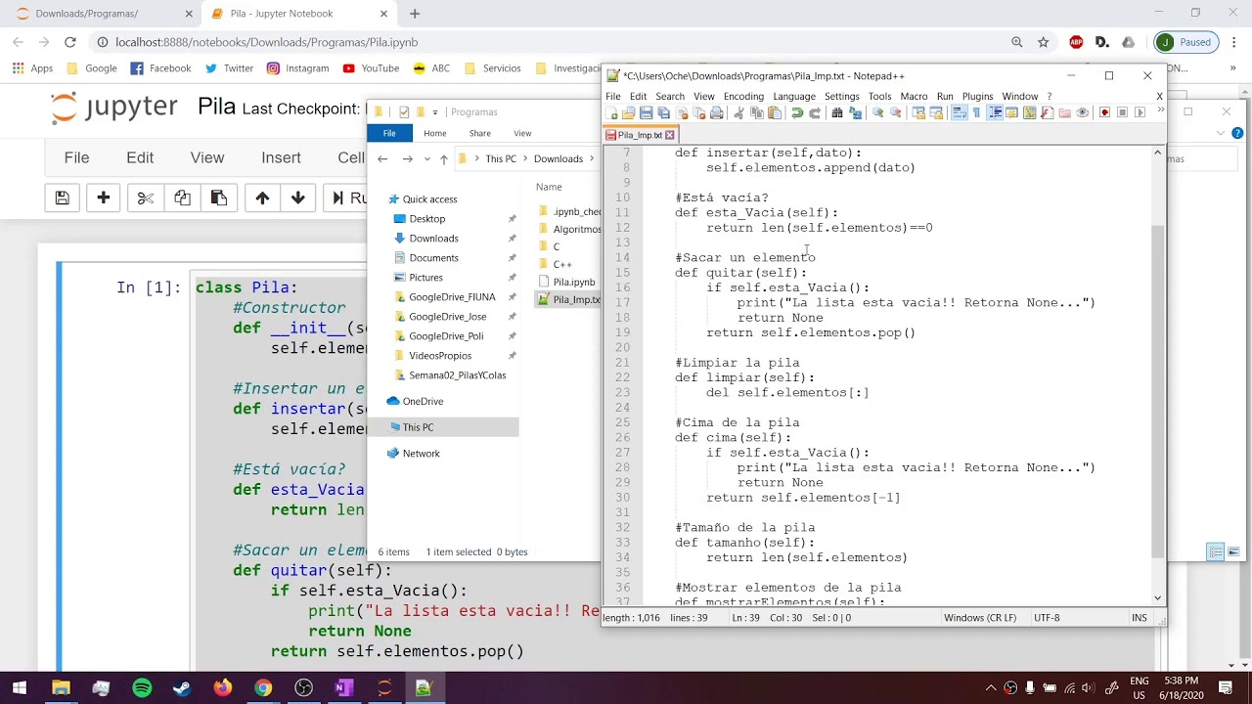Click Explorer up-directory arrow button
1252x704 pixels.
[443, 158]
